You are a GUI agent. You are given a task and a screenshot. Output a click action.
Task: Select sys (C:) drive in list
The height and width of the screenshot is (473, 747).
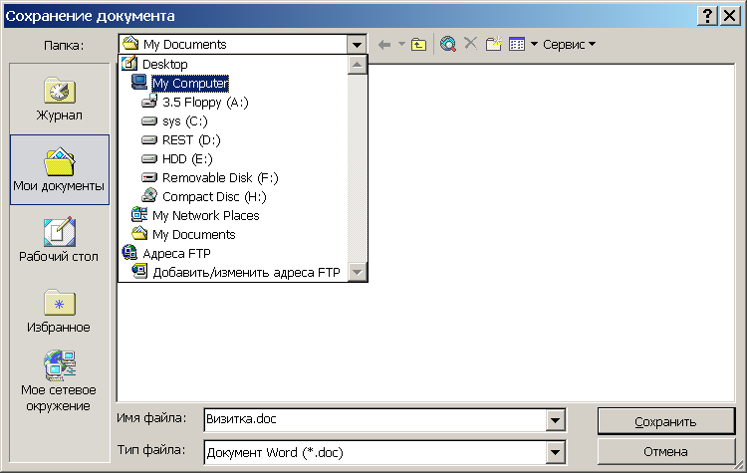pos(184,120)
